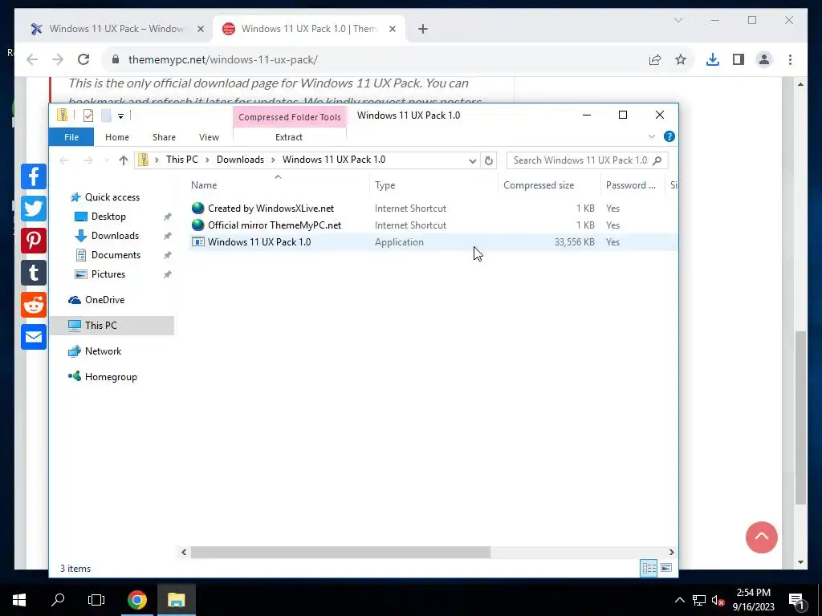822x616 pixels.
Task: Select Compressed Folder Tools tab
Action: point(289,117)
